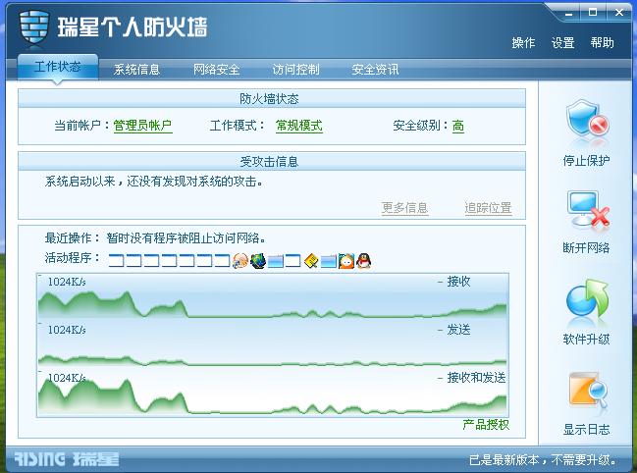Click the 防火墙状态 section header
The height and width of the screenshot is (473, 637).
[x=272, y=99]
